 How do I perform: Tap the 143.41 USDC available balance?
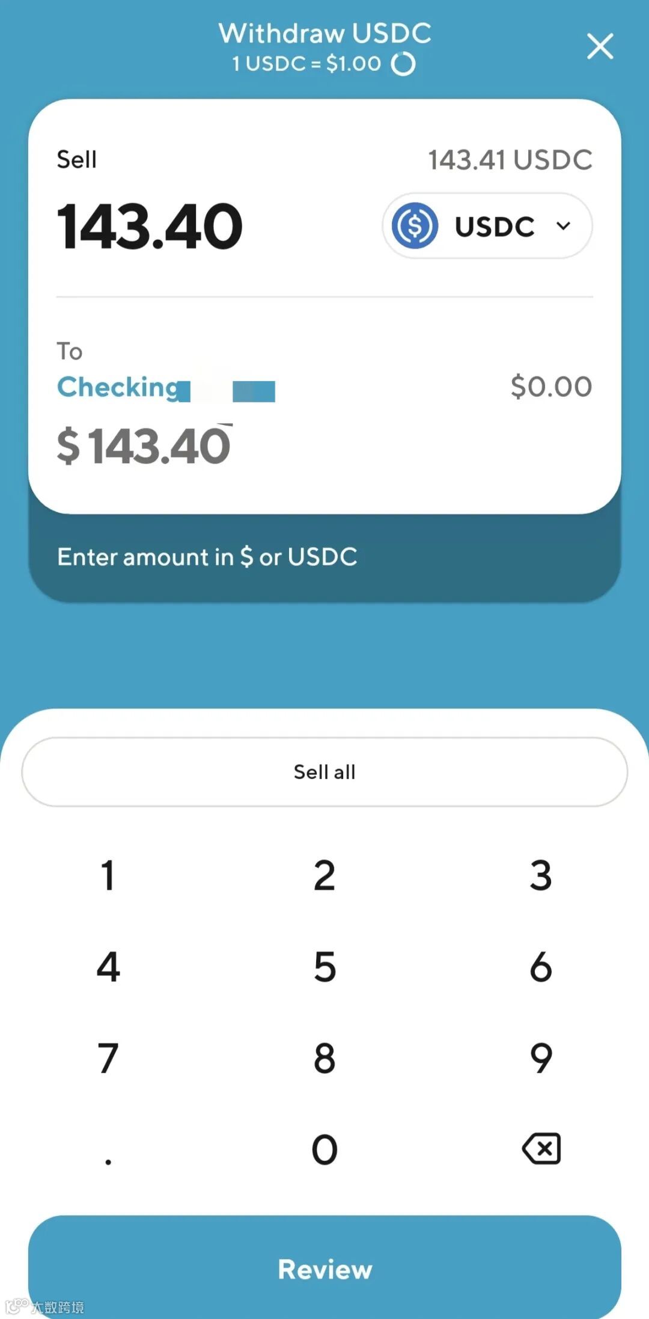click(510, 160)
